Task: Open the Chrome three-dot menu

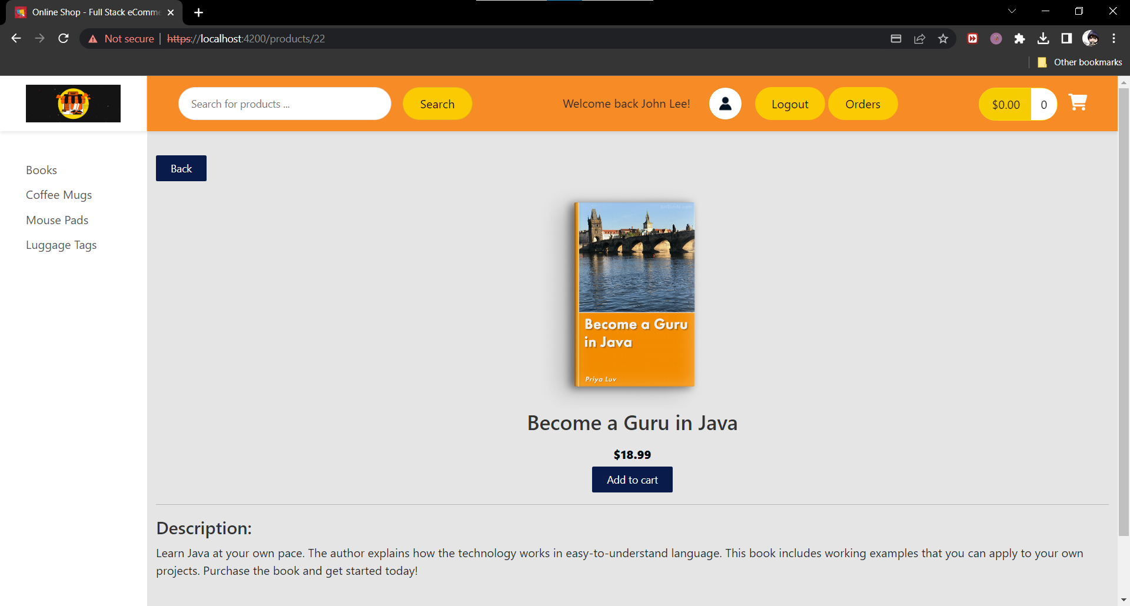Action: point(1114,38)
